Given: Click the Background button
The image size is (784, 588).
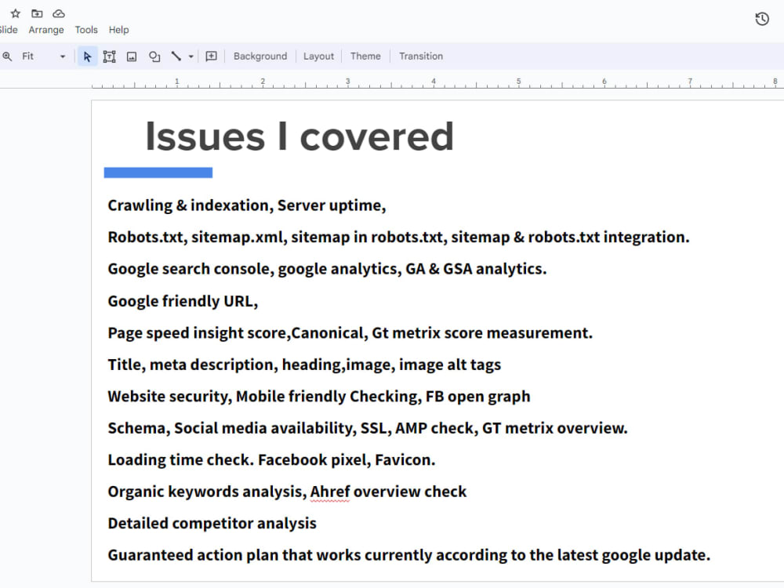Looking at the screenshot, I should point(260,56).
